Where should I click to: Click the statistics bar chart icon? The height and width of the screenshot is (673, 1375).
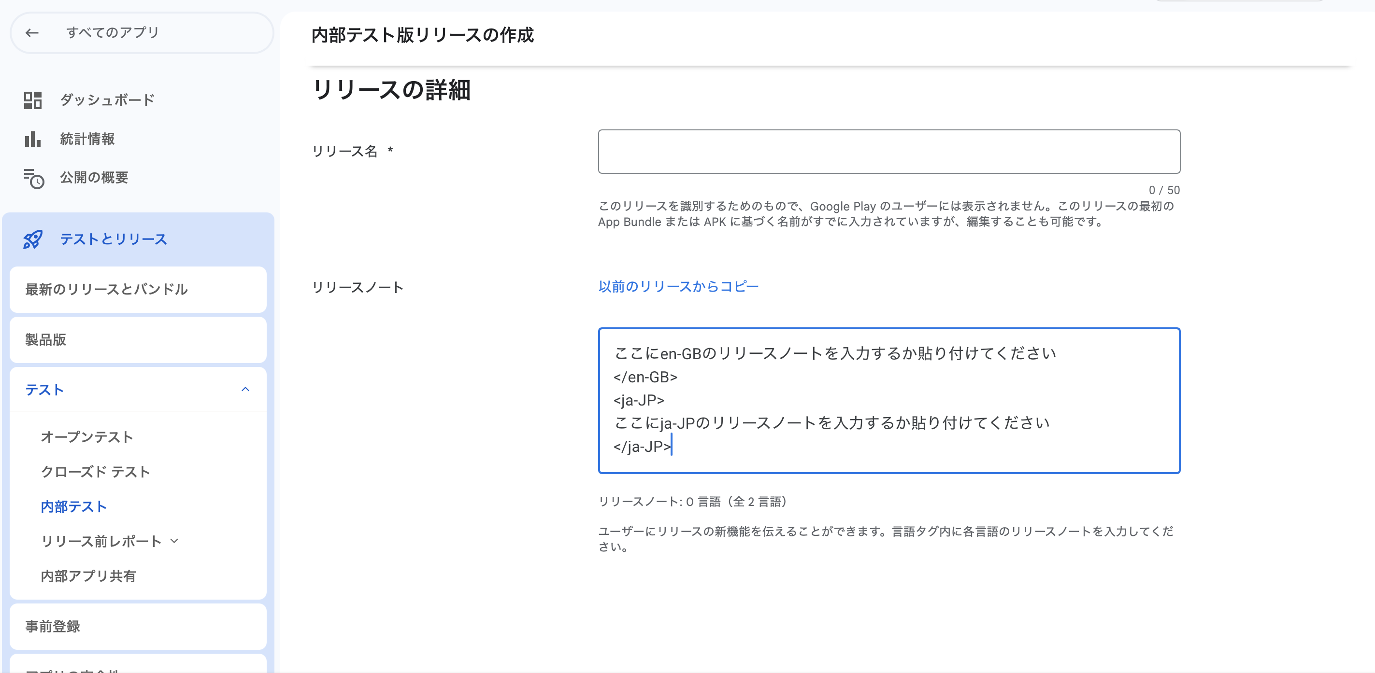pos(32,139)
